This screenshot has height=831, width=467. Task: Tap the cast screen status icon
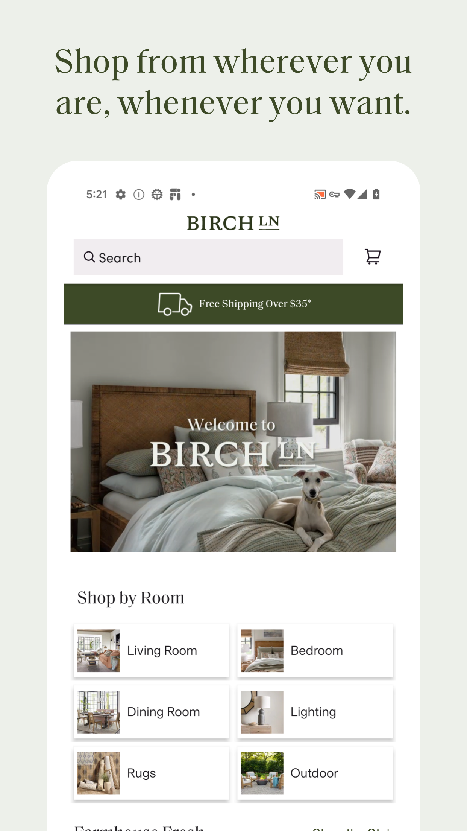[x=320, y=195]
